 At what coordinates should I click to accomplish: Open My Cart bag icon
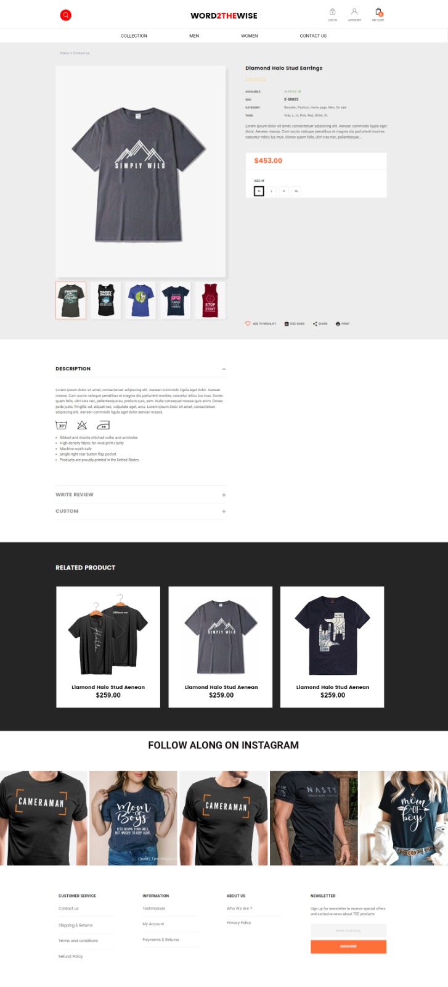pos(378,12)
